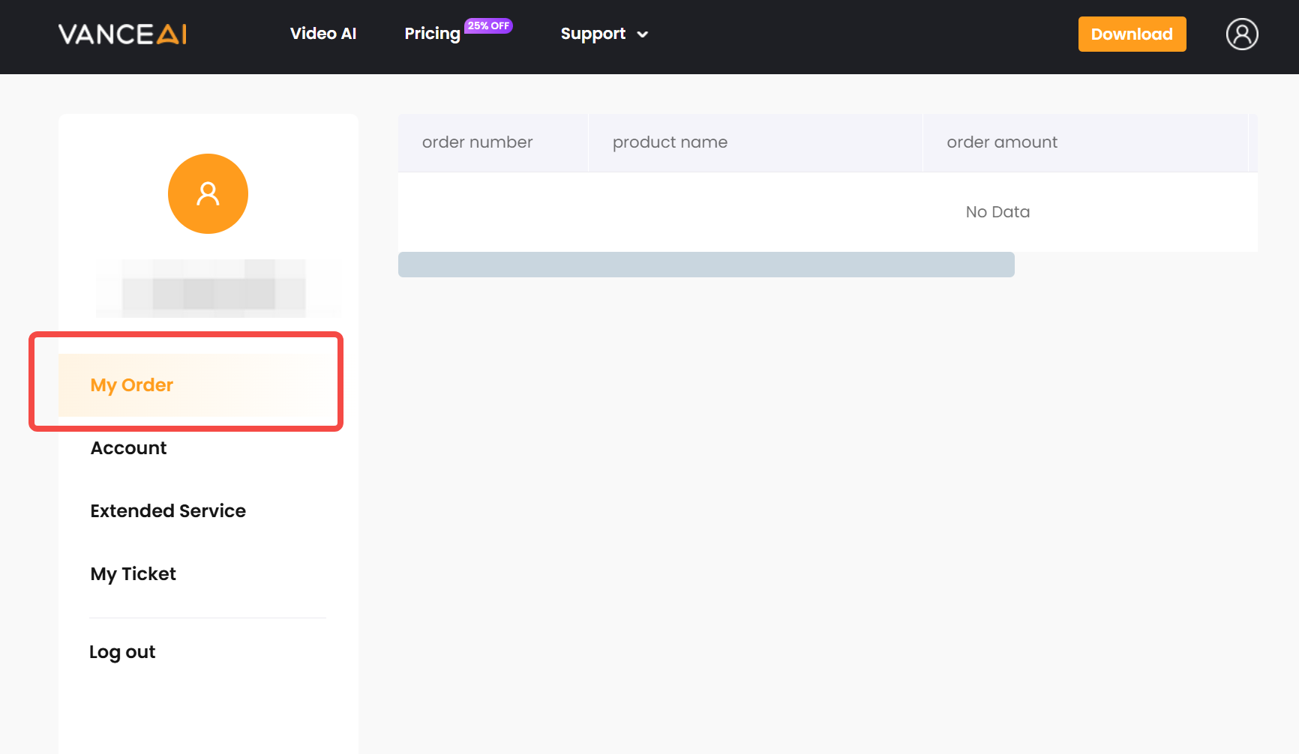Open the Video AI menu item

coord(323,34)
